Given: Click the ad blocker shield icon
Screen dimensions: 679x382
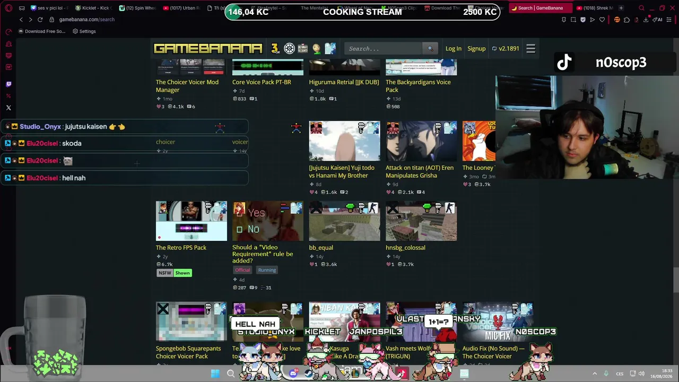Looking at the screenshot, I should [x=583, y=20].
